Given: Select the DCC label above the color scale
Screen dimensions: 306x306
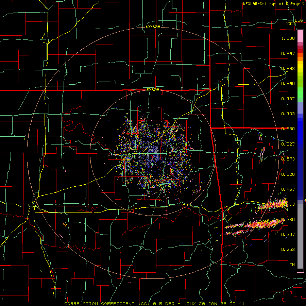Looking at the screenshot, I should pos(299,20).
